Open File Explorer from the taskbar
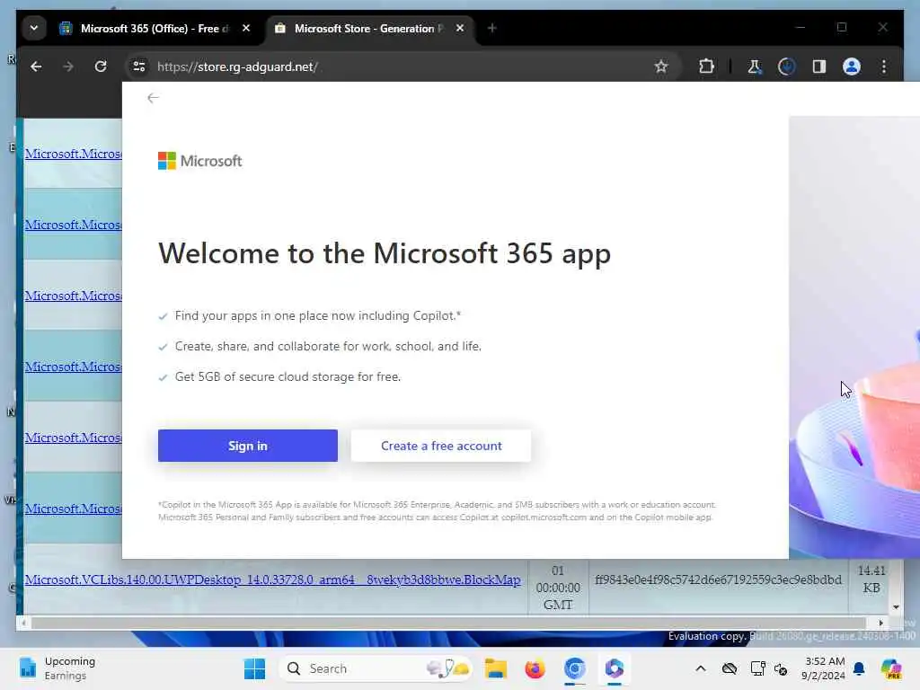The height and width of the screenshot is (690, 920). (x=496, y=668)
